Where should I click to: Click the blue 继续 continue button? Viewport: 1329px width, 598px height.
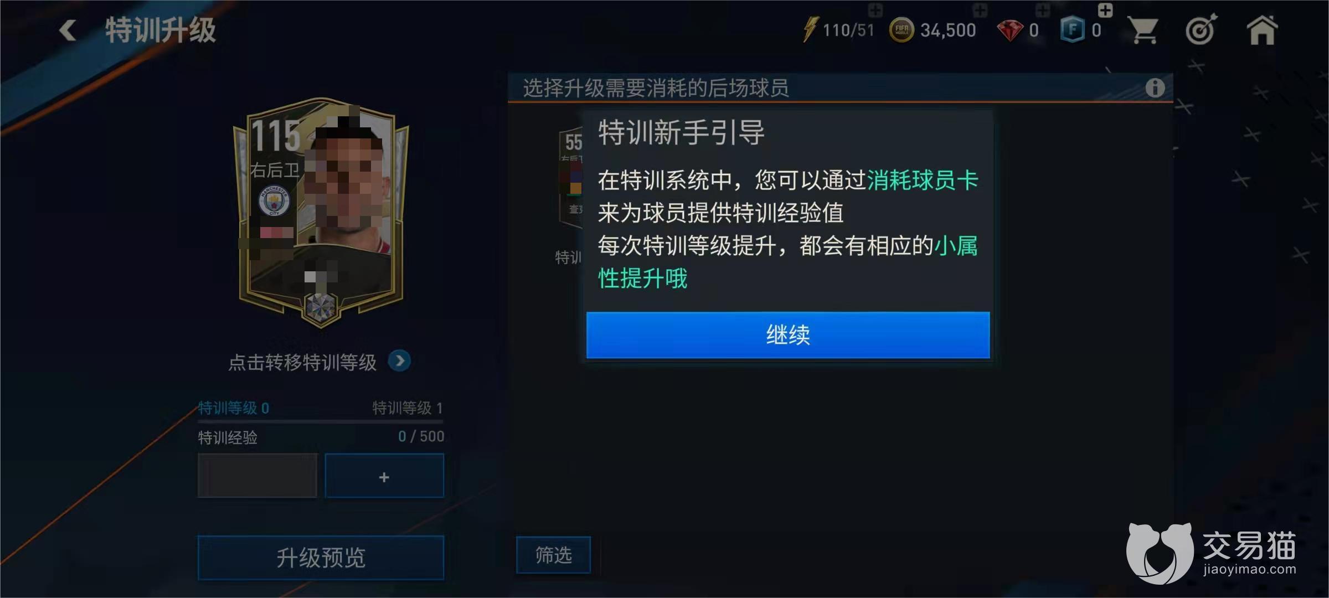pos(788,335)
